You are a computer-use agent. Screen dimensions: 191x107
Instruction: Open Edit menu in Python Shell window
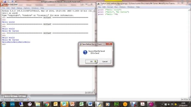click(8, 8)
